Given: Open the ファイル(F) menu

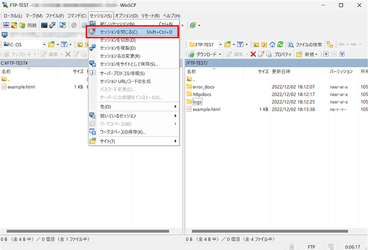Looking at the screenshot, I should (x=54, y=16).
